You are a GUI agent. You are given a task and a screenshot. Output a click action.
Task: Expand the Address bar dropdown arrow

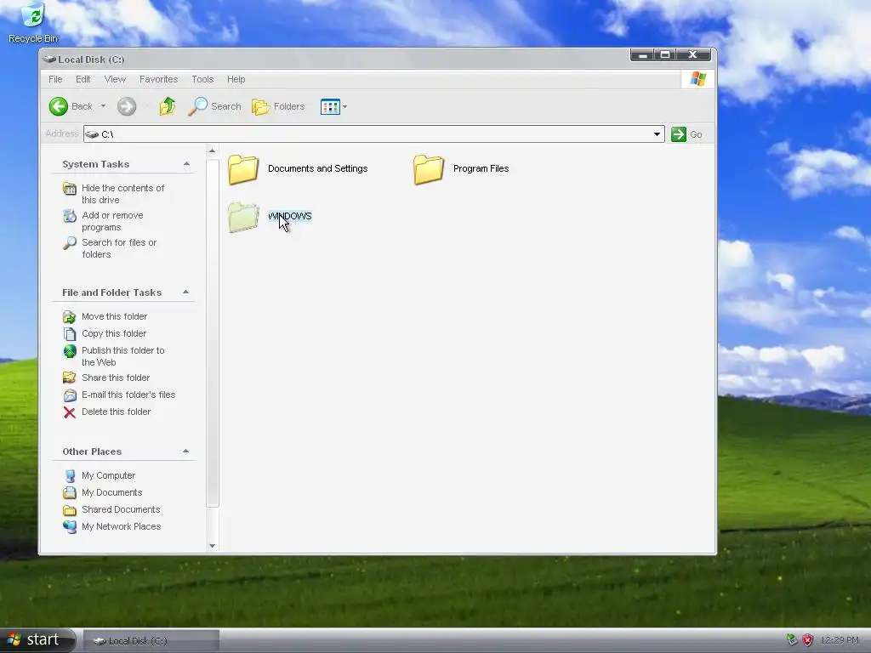pyautogui.click(x=657, y=133)
